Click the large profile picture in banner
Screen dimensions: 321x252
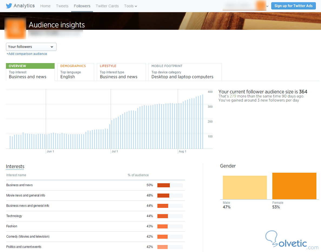(x=15, y=28)
